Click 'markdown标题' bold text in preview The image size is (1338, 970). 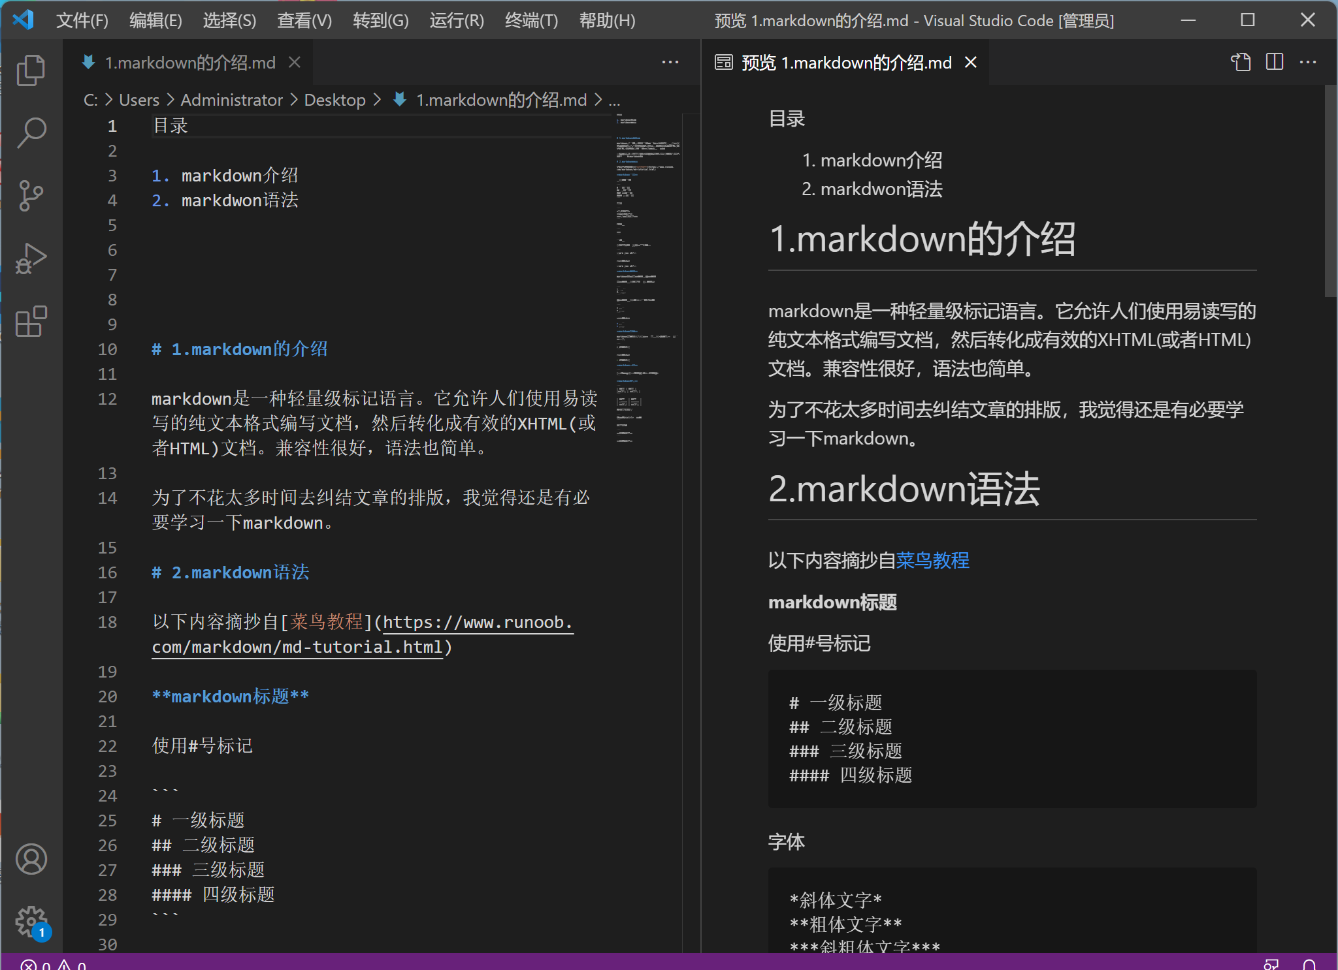pyautogui.click(x=832, y=602)
